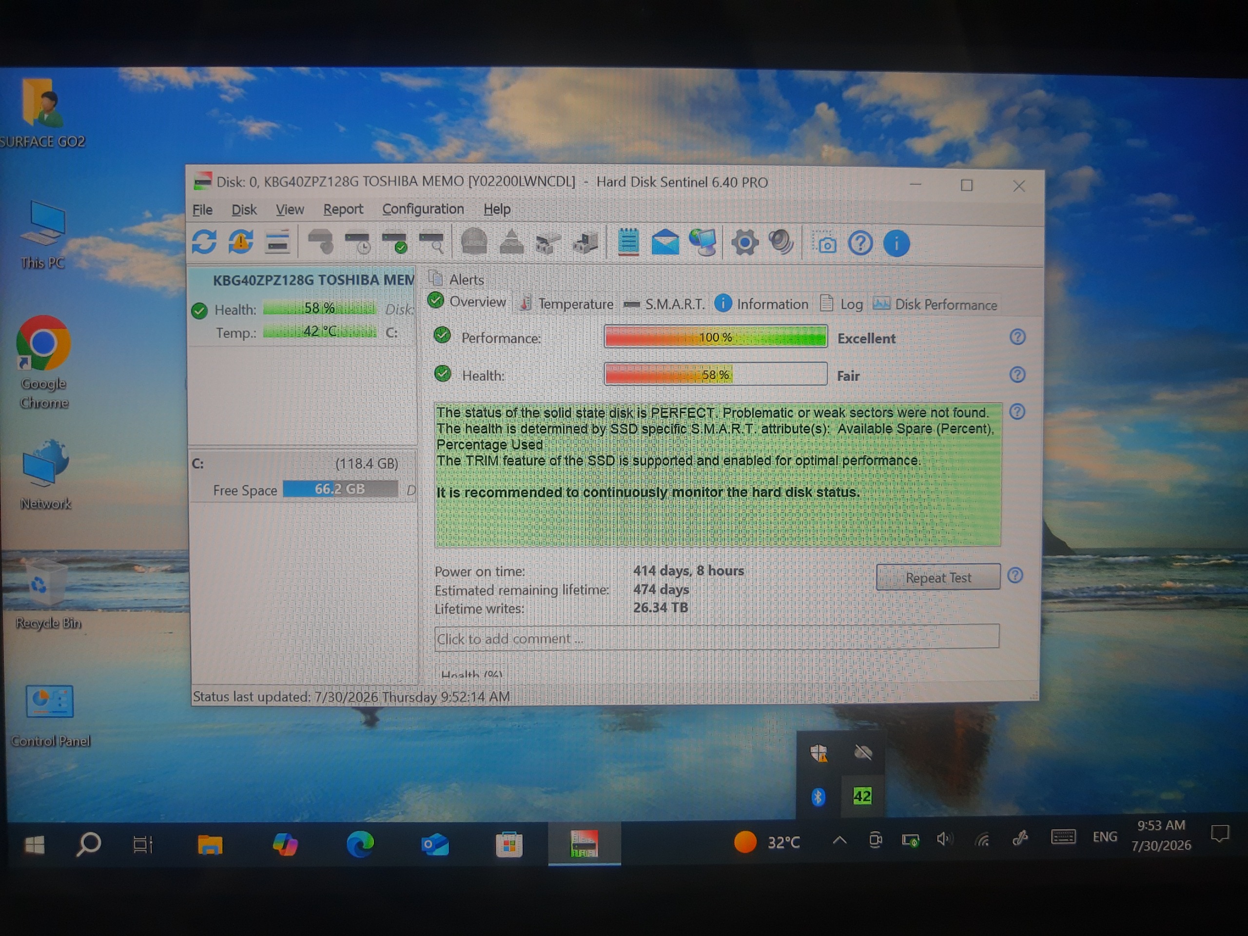Open the Disk menu
Screen dimensions: 1248x936
pos(244,209)
